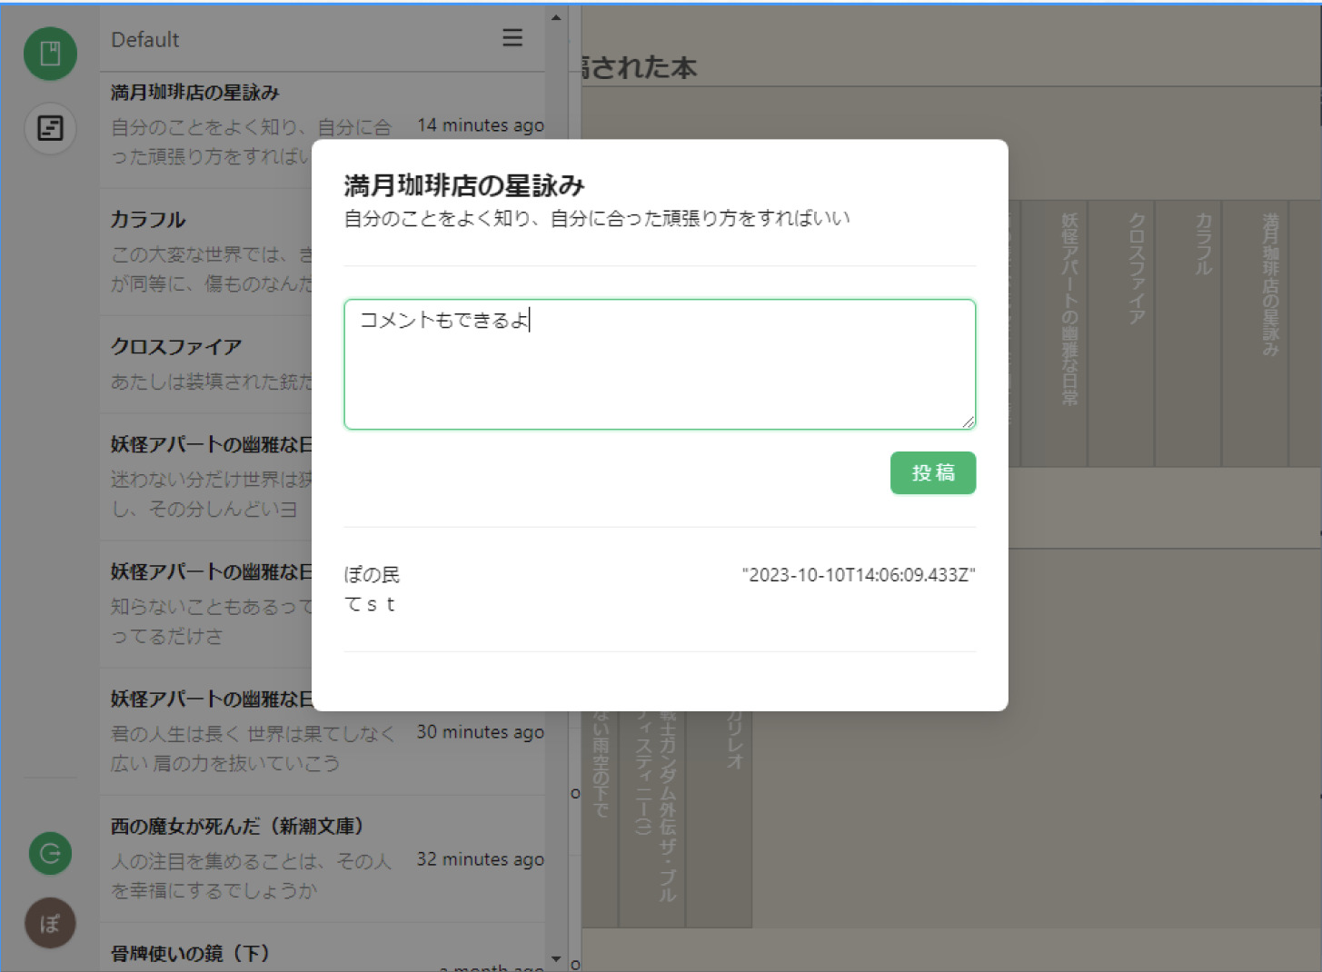Click the comment author ぼの民
The width and height of the screenshot is (1322, 972).
click(x=372, y=575)
